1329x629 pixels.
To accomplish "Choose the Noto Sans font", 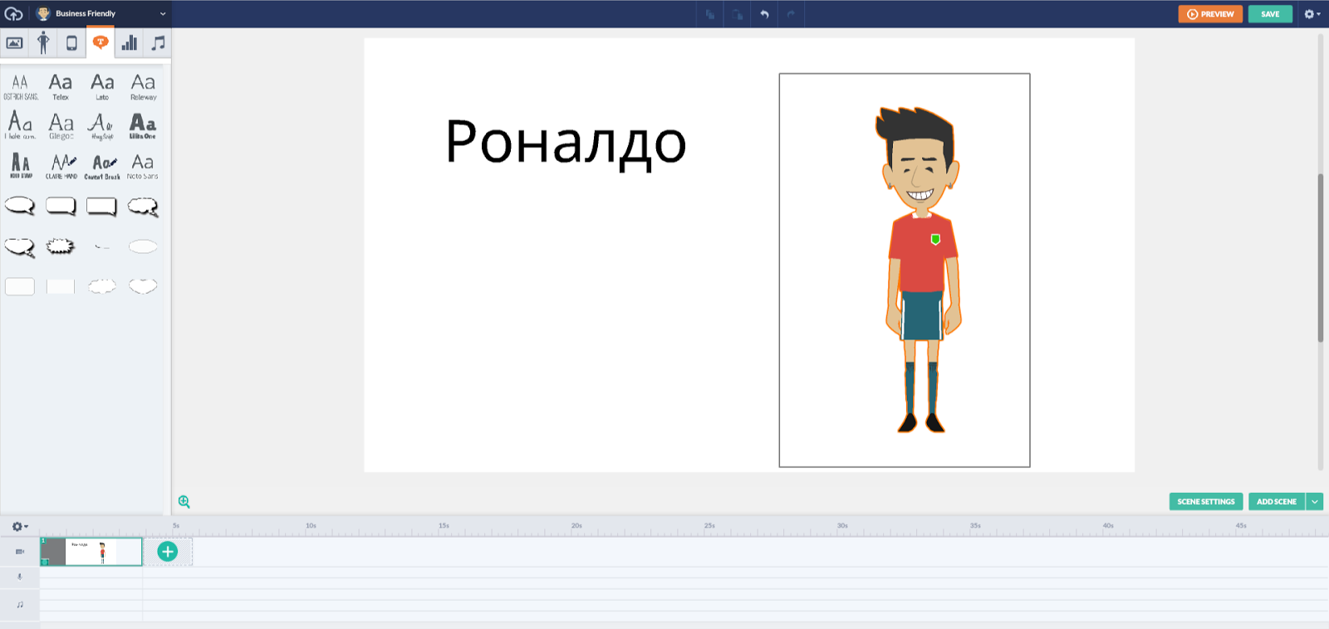I will 143,166.
